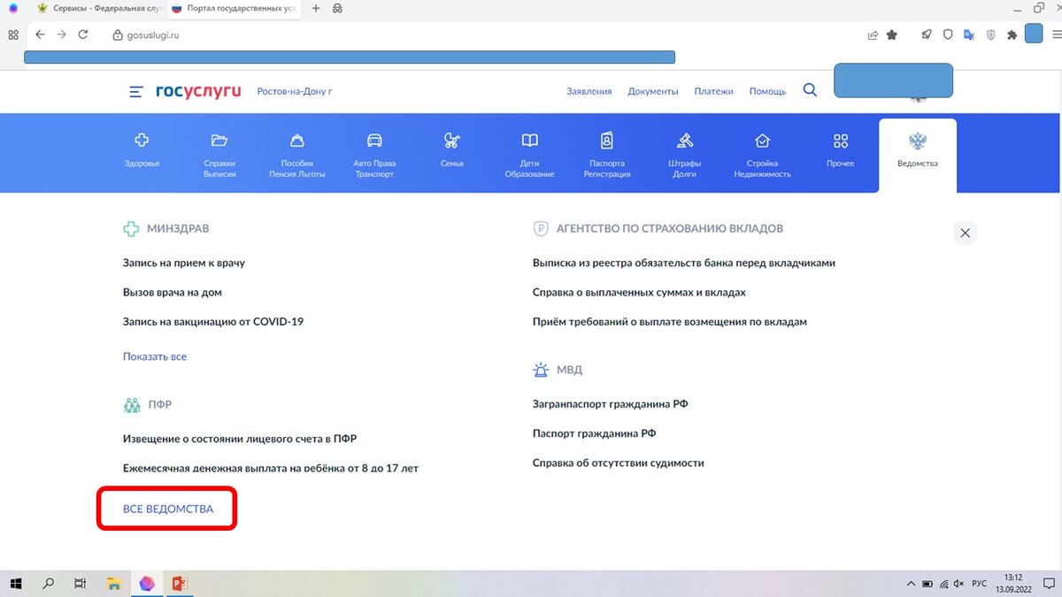This screenshot has height=597, width=1062.
Task: Open the translate extension icon
Action: pos(969,34)
